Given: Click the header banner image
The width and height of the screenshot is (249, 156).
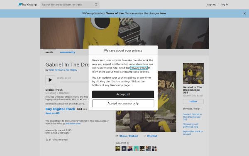Looking at the screenshot, I should point(124,33).
